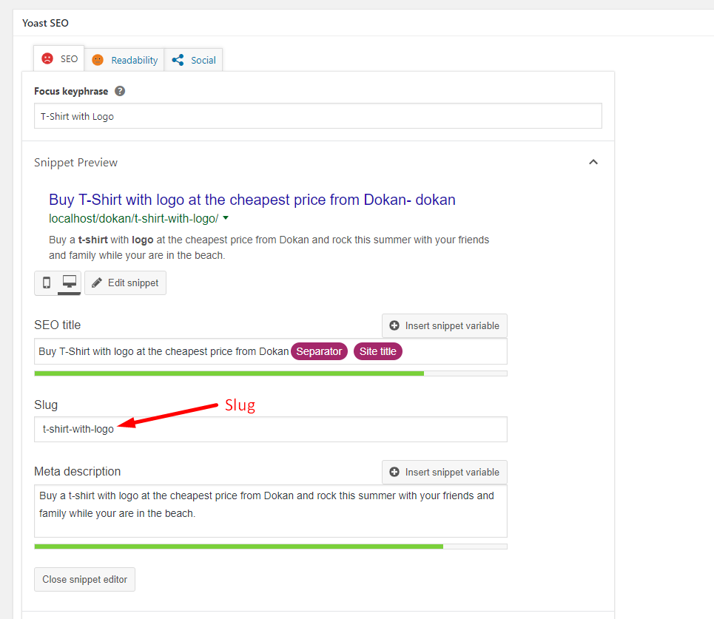Switch snippet preview to mobile view
Image resolution: width=714 pixels, height=619 pixels.
tap(47, 283)
